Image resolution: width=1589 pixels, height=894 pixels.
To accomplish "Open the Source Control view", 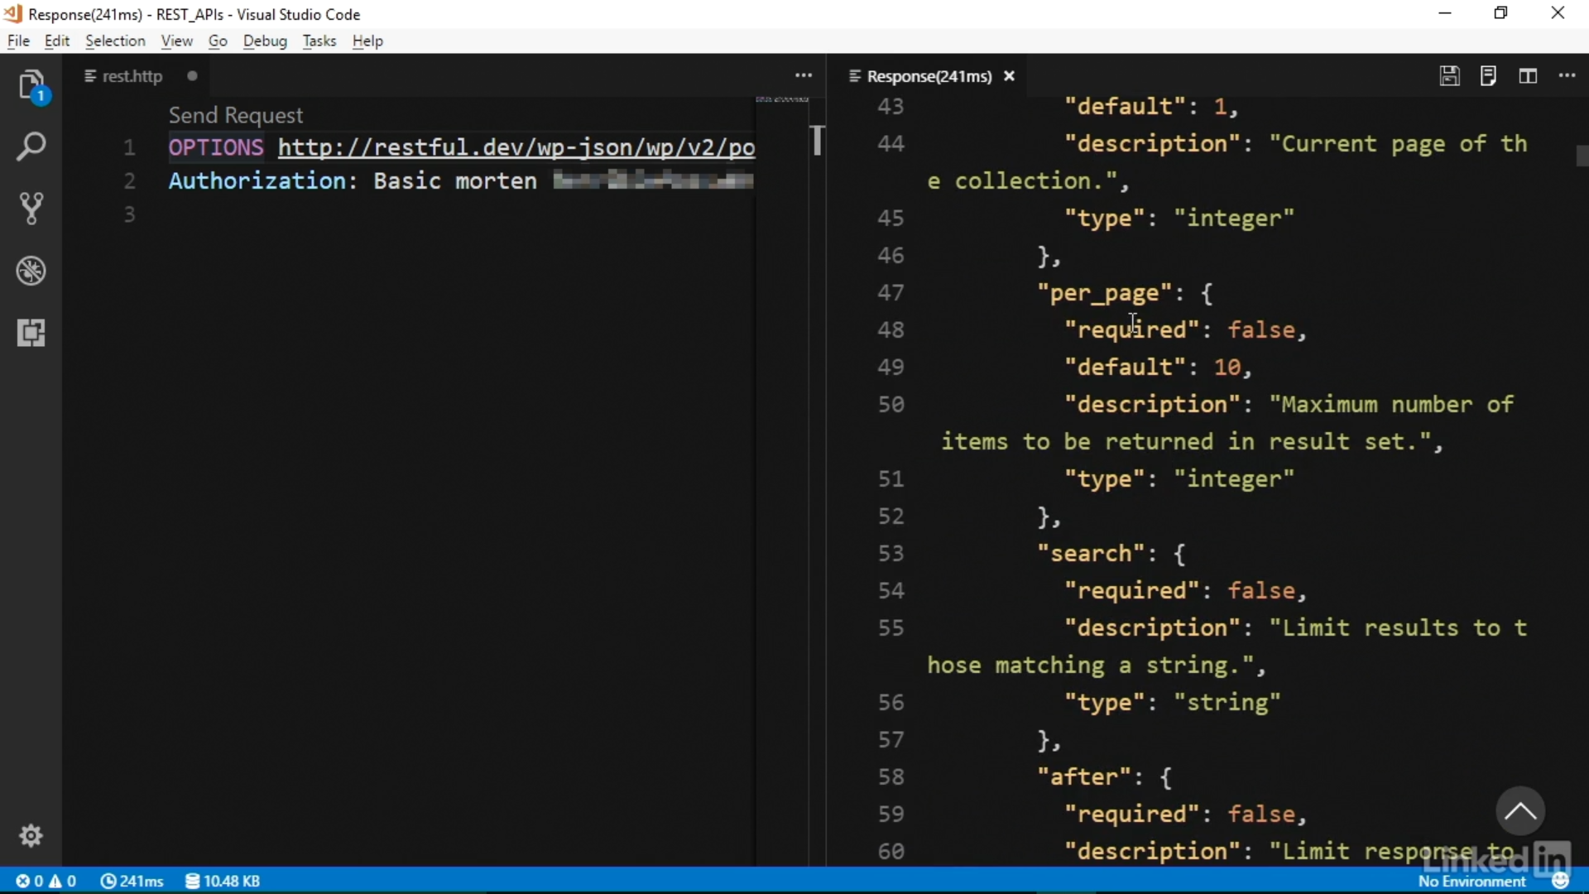I will (x=31, y=209).
